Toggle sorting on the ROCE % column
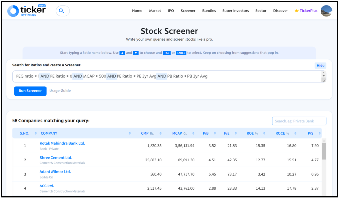This screenshot has height=198, width=338. [x=295, y=133]
